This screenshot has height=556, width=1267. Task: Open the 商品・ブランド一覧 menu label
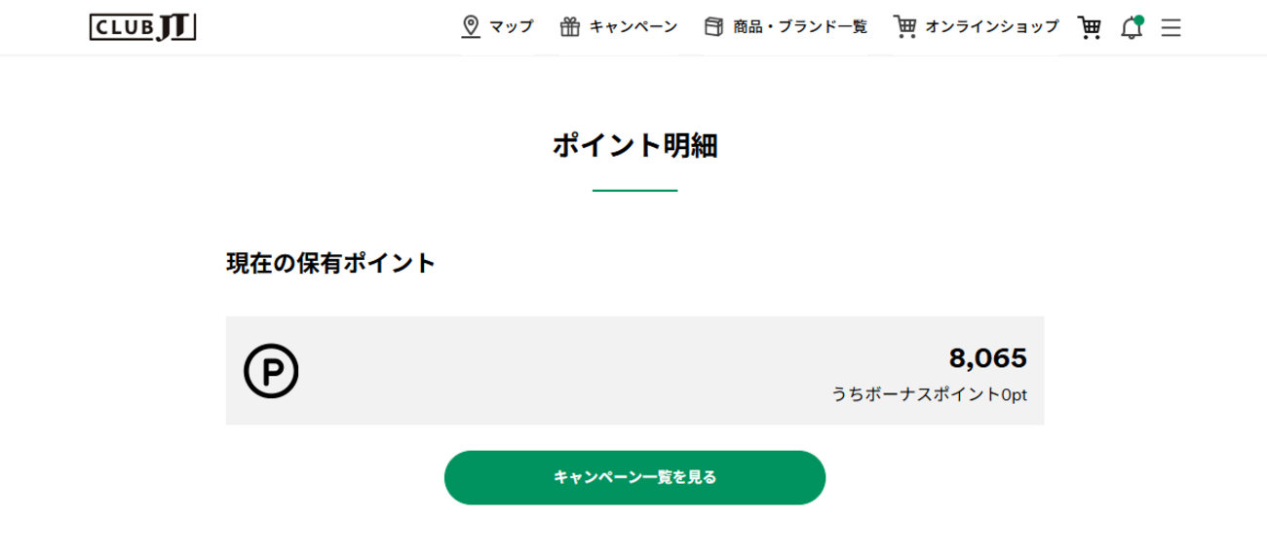tap(800, 27)
